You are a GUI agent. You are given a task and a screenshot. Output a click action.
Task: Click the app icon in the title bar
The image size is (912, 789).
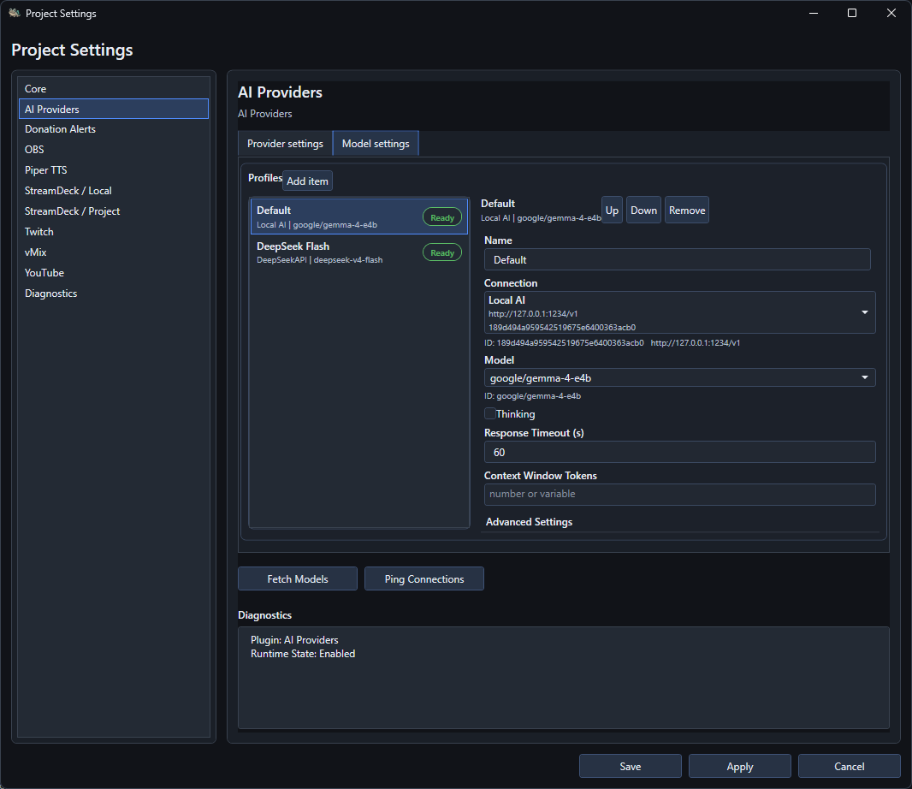14,13
